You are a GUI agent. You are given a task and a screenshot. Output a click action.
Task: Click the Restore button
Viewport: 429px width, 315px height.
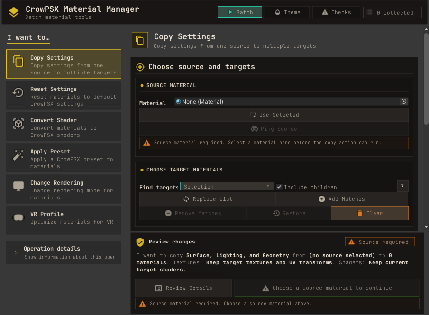tap(289, 213)
